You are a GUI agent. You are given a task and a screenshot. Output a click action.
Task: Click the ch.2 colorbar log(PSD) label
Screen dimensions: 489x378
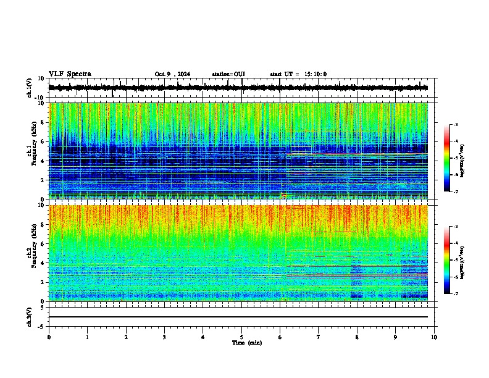coord(462,262)
